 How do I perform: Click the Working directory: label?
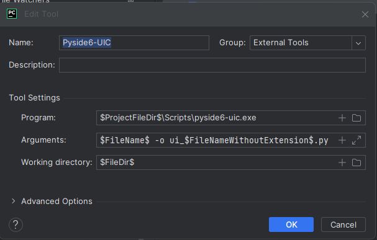click(x=57, y=162)
